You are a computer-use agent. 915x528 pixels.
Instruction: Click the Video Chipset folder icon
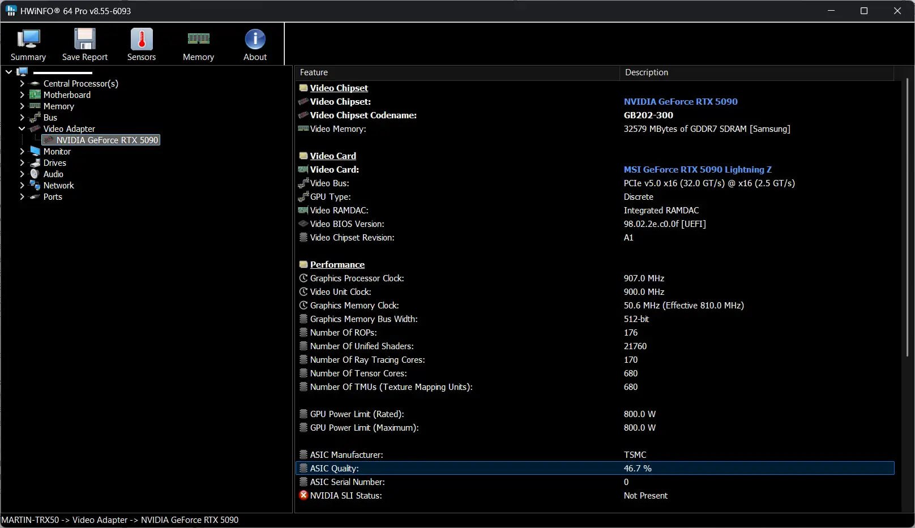tap(303, 88)
